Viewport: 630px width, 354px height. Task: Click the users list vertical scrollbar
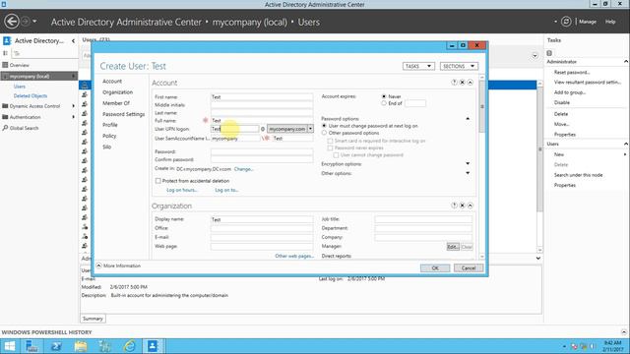(x=539, y=148)
